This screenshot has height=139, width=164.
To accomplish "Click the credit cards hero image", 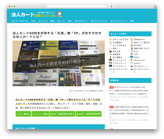I will [x=59, y=63].
